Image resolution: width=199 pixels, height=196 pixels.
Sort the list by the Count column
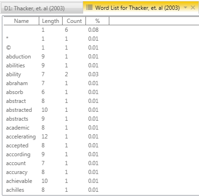click(x=74, y=21)
